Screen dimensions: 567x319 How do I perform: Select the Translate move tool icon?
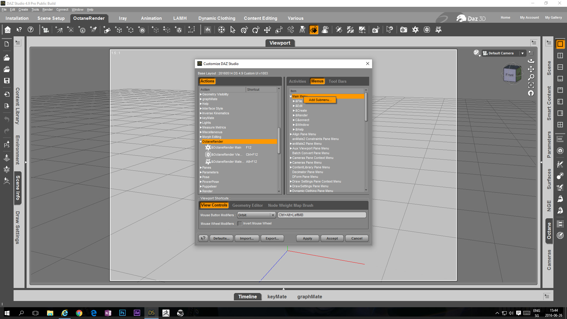(x=267, y=30)
